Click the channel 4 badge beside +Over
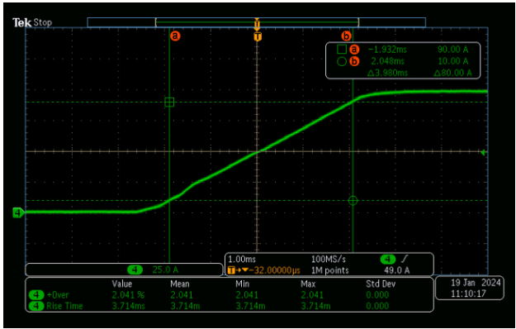Screen dimensions: 516x329 pos(37,295)
